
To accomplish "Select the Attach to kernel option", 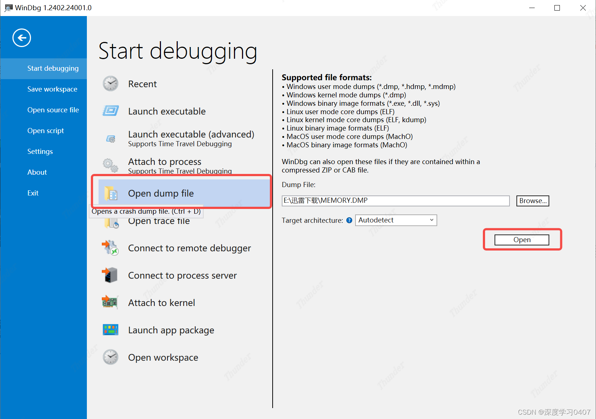I will (161, 303).
